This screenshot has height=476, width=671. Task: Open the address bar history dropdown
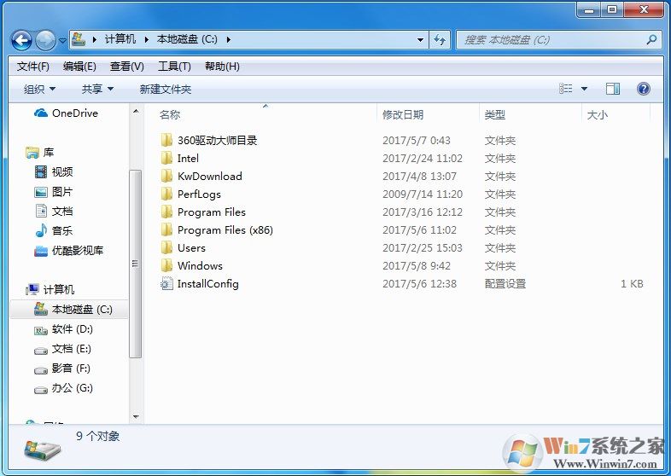[x=420, y=40]
